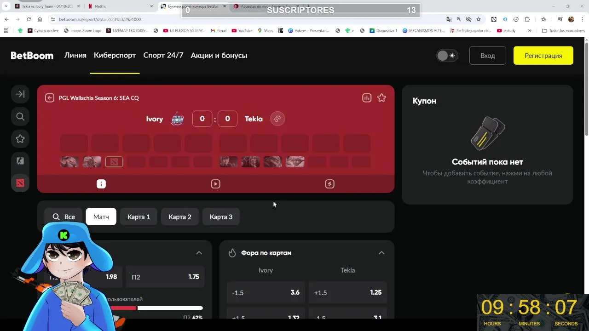Open the Киберспорт menu item
This screenshot has height=331, width=589.
tap(115, 55)
